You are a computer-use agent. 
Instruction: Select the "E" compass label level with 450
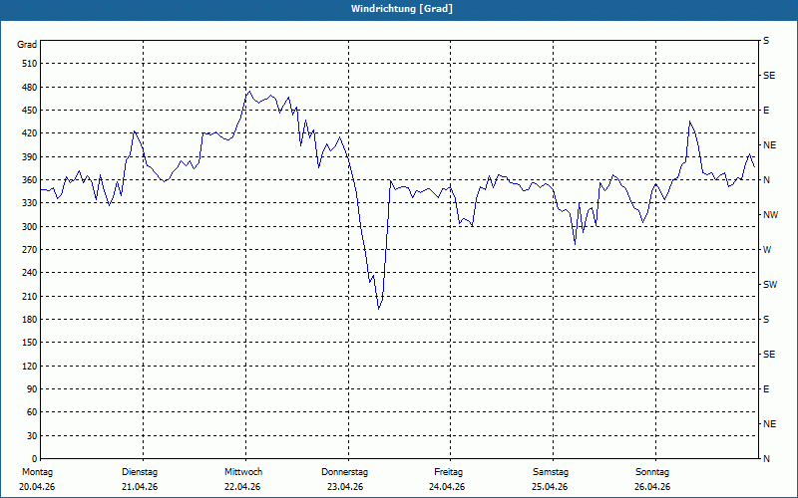[x=766, y=111]
